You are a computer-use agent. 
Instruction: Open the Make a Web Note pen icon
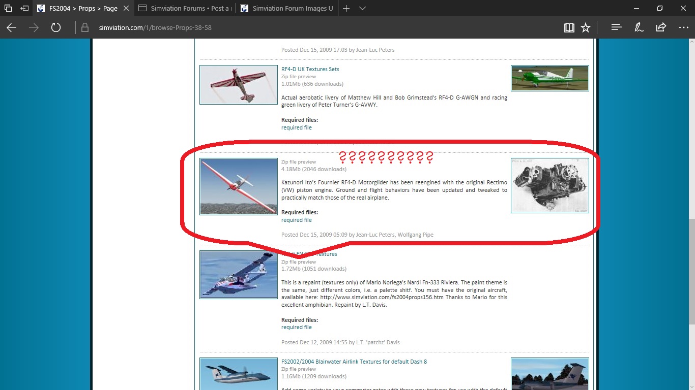click(639, 27)
